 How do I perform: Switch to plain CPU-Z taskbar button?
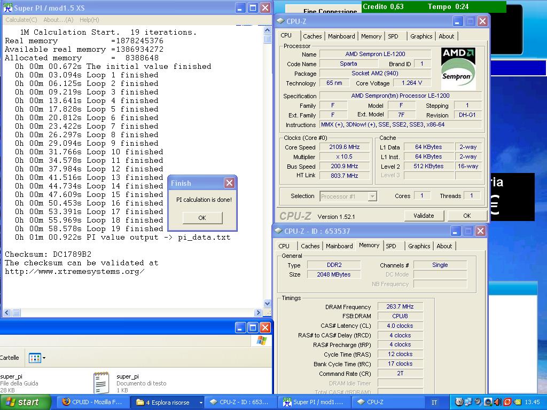coord(387,403)
